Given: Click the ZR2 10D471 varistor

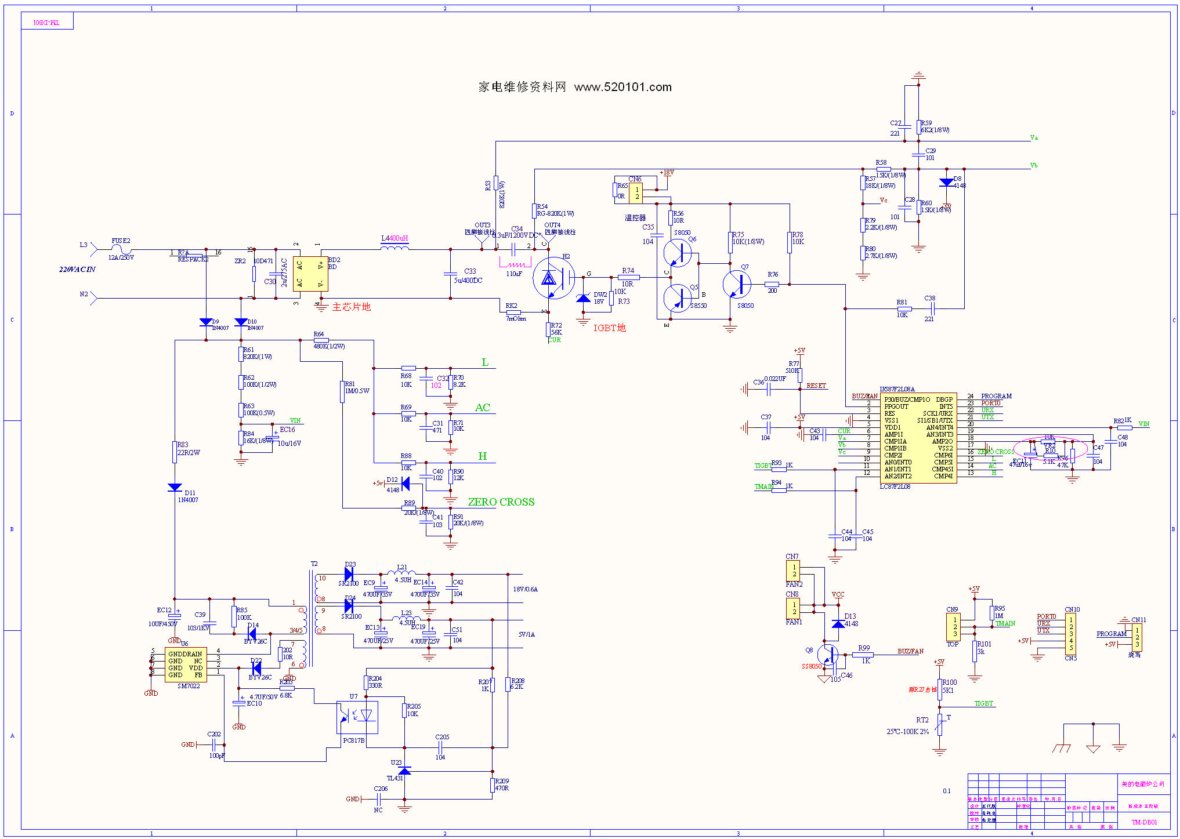Looking at the screenshot, I should (x=254, y=274).
